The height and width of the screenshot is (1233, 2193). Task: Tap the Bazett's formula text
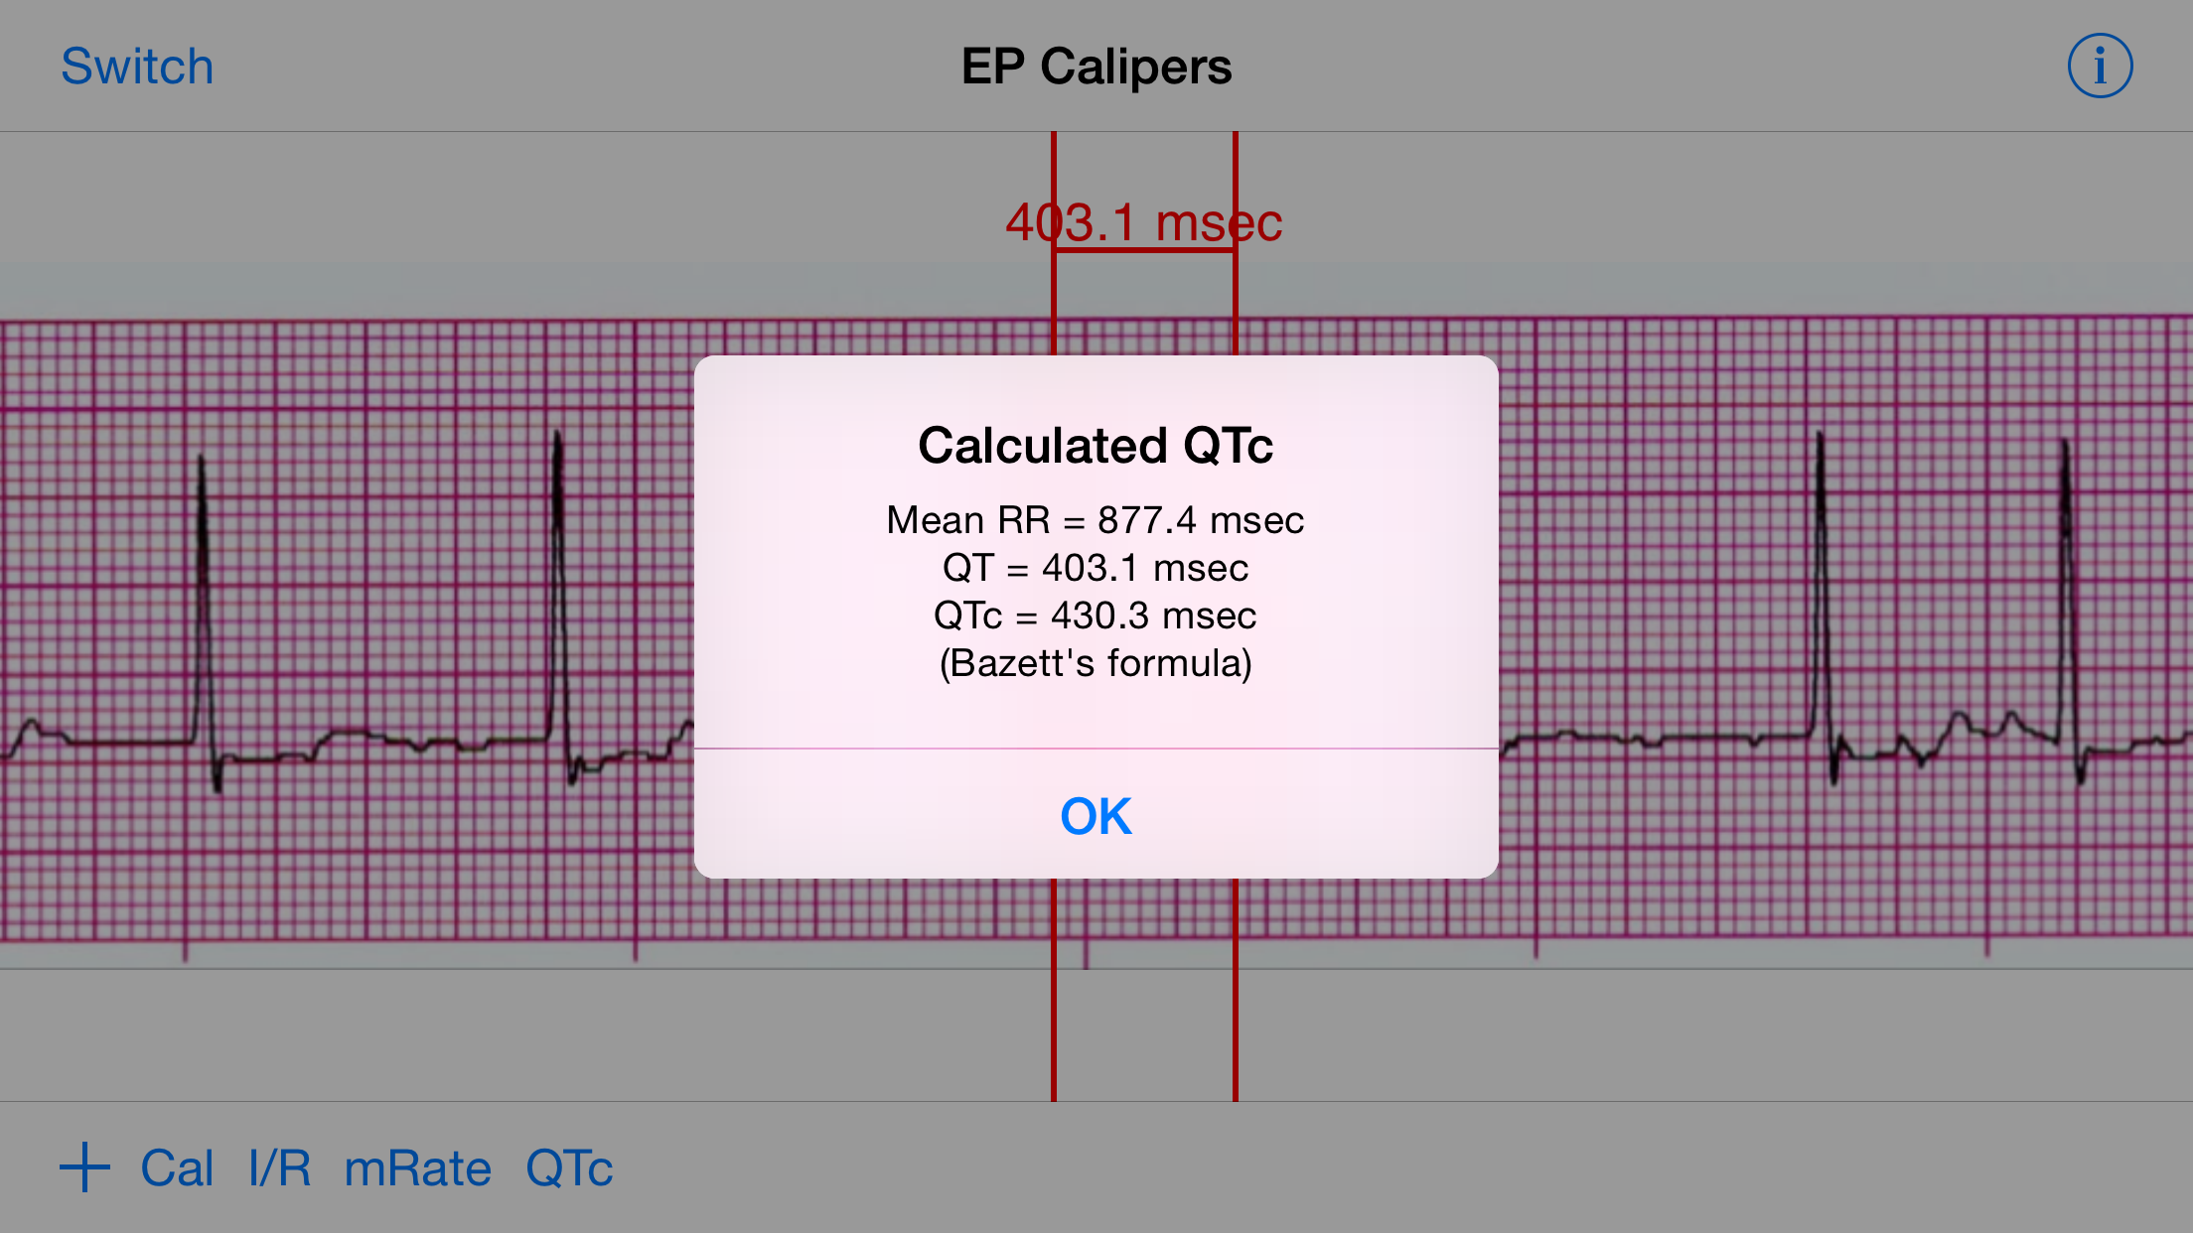(x=1096, y=663)
